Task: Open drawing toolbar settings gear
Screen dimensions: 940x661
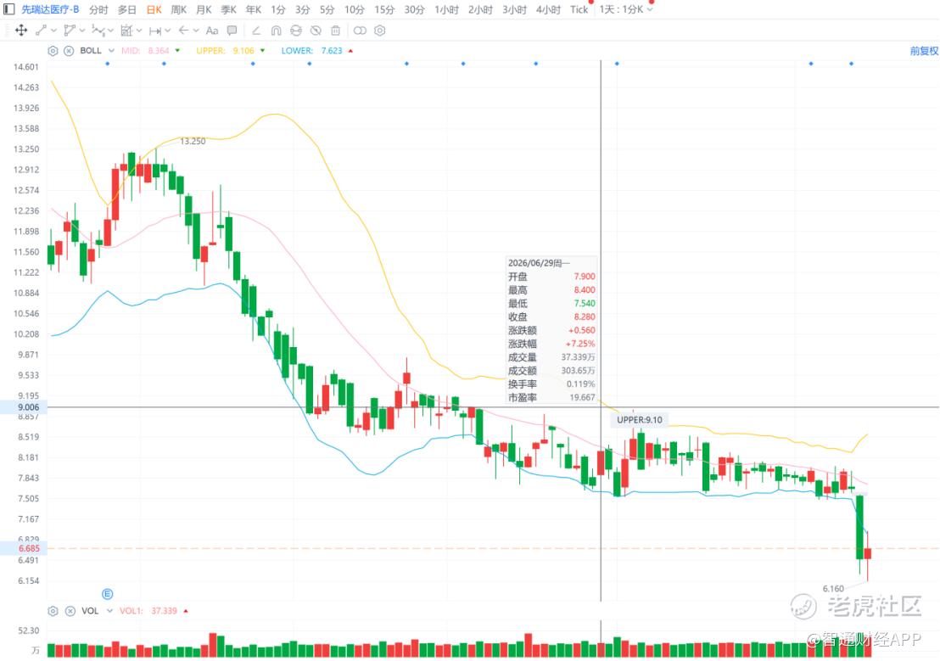Action: click(x=379, y=30)
